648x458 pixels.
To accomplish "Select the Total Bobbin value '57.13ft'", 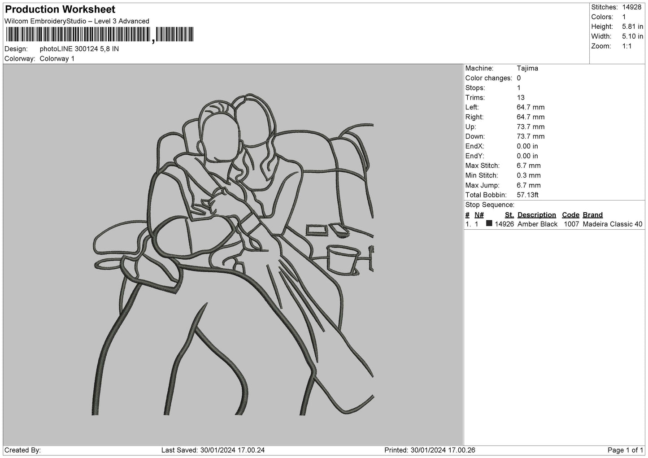I will point(528,195).
